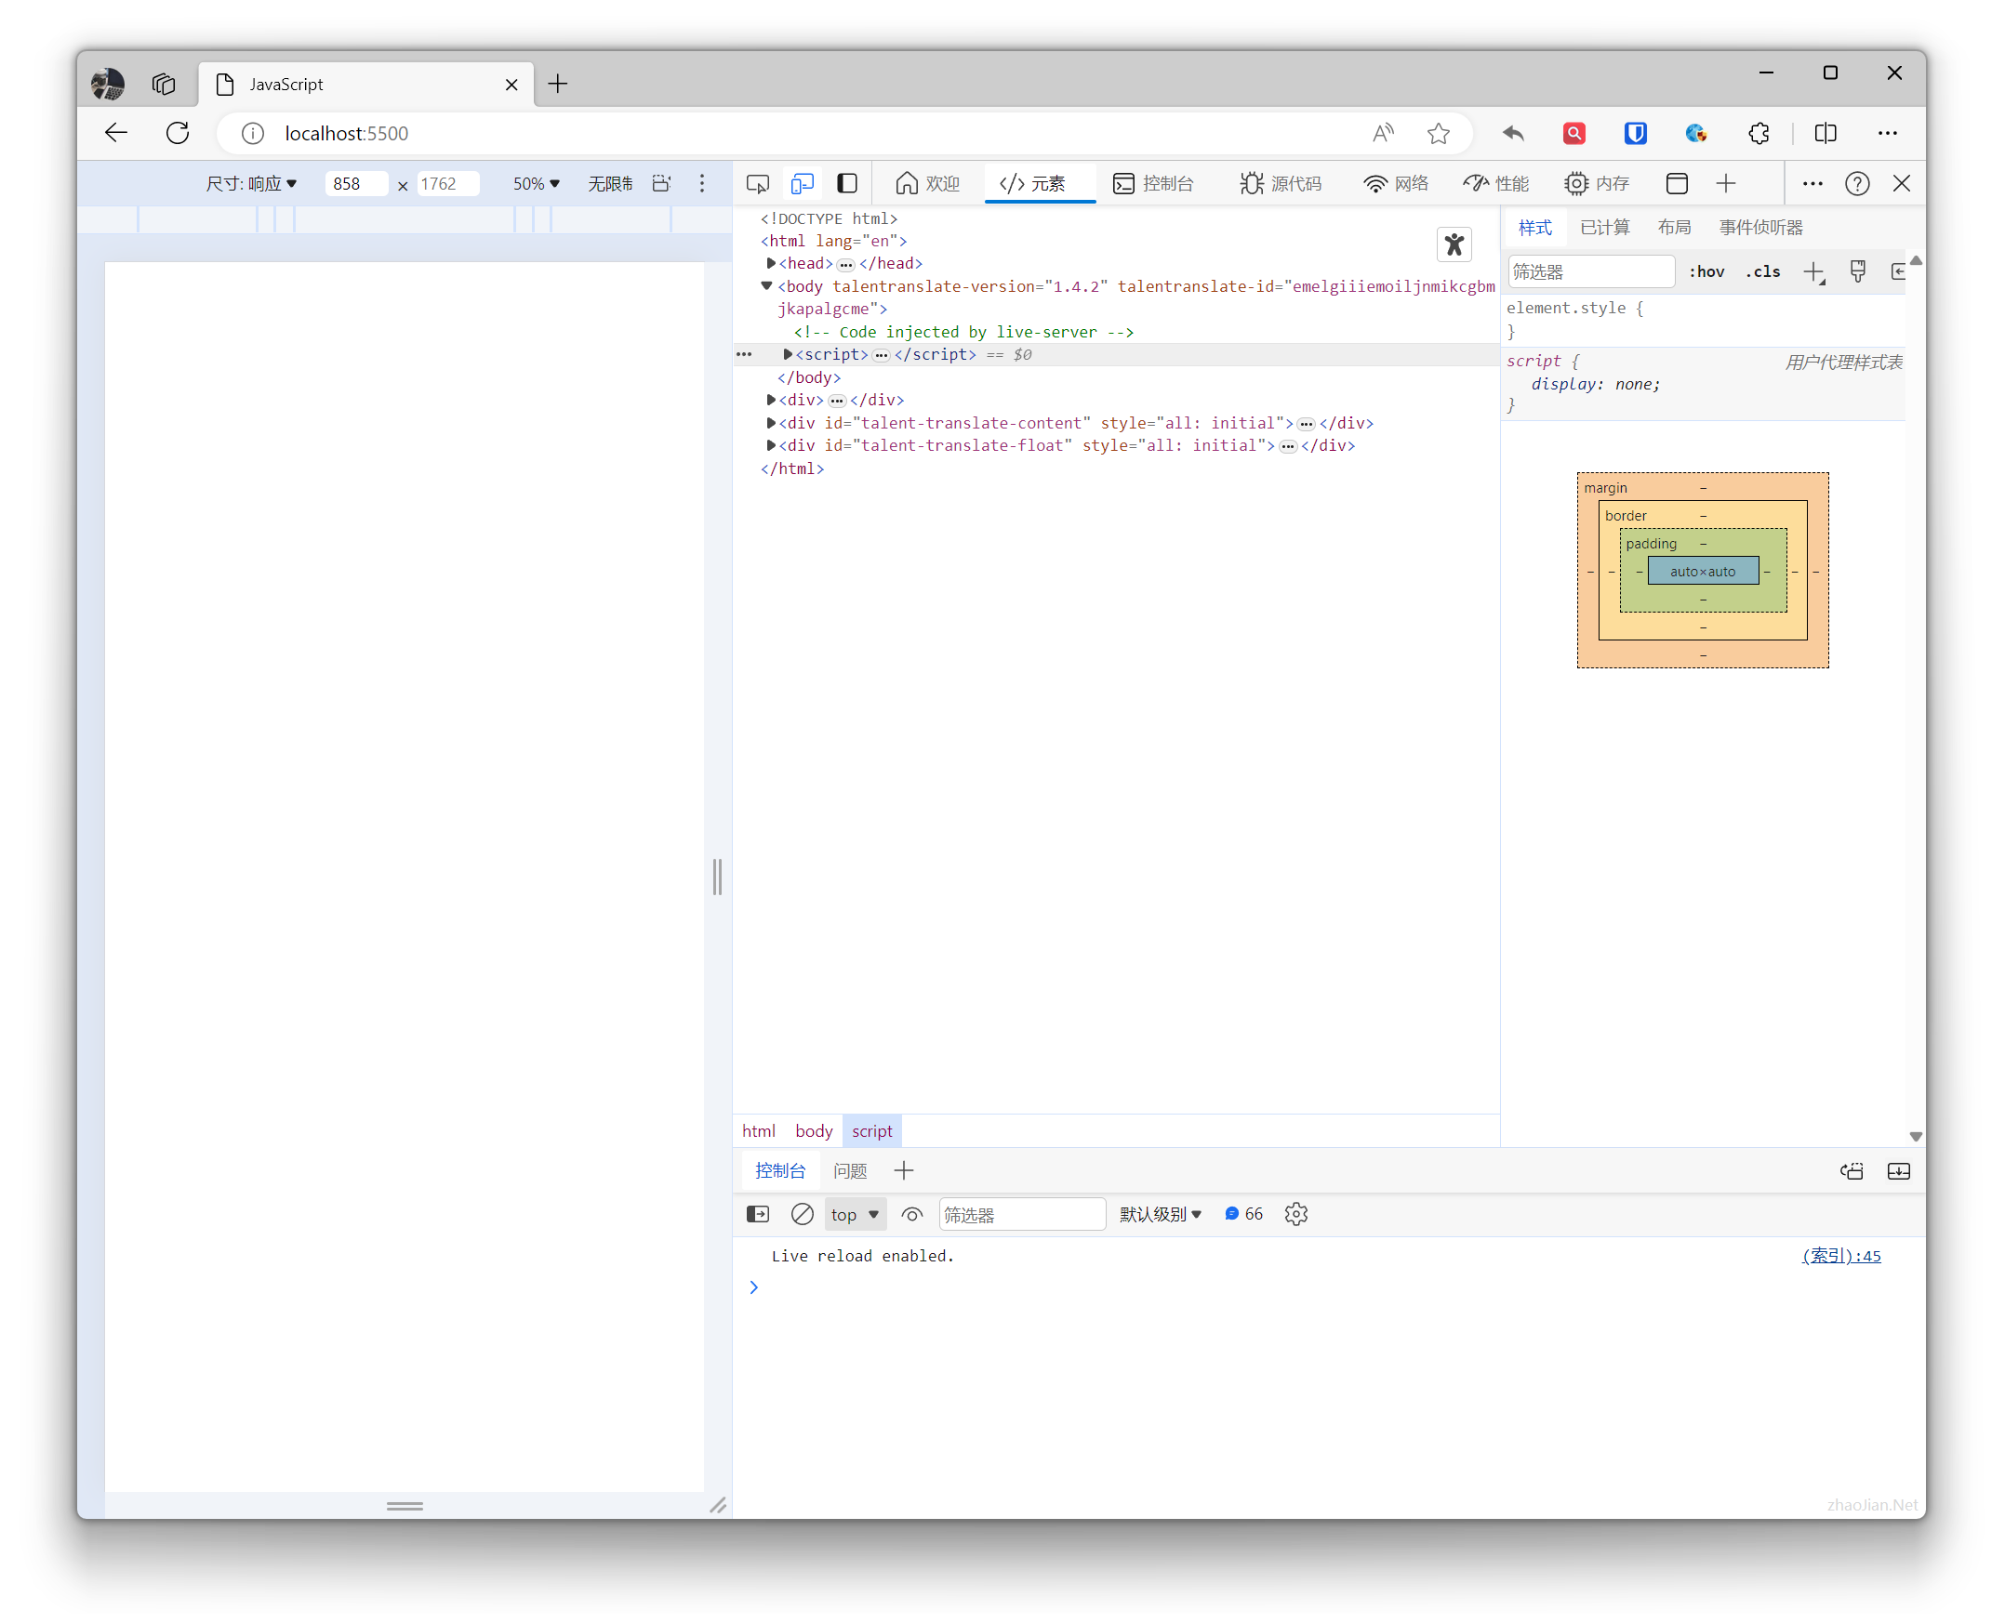Click the accessibility figure badge icon
The width and height of the screenshot is (2005, 1623).
tap(1454, 245)
